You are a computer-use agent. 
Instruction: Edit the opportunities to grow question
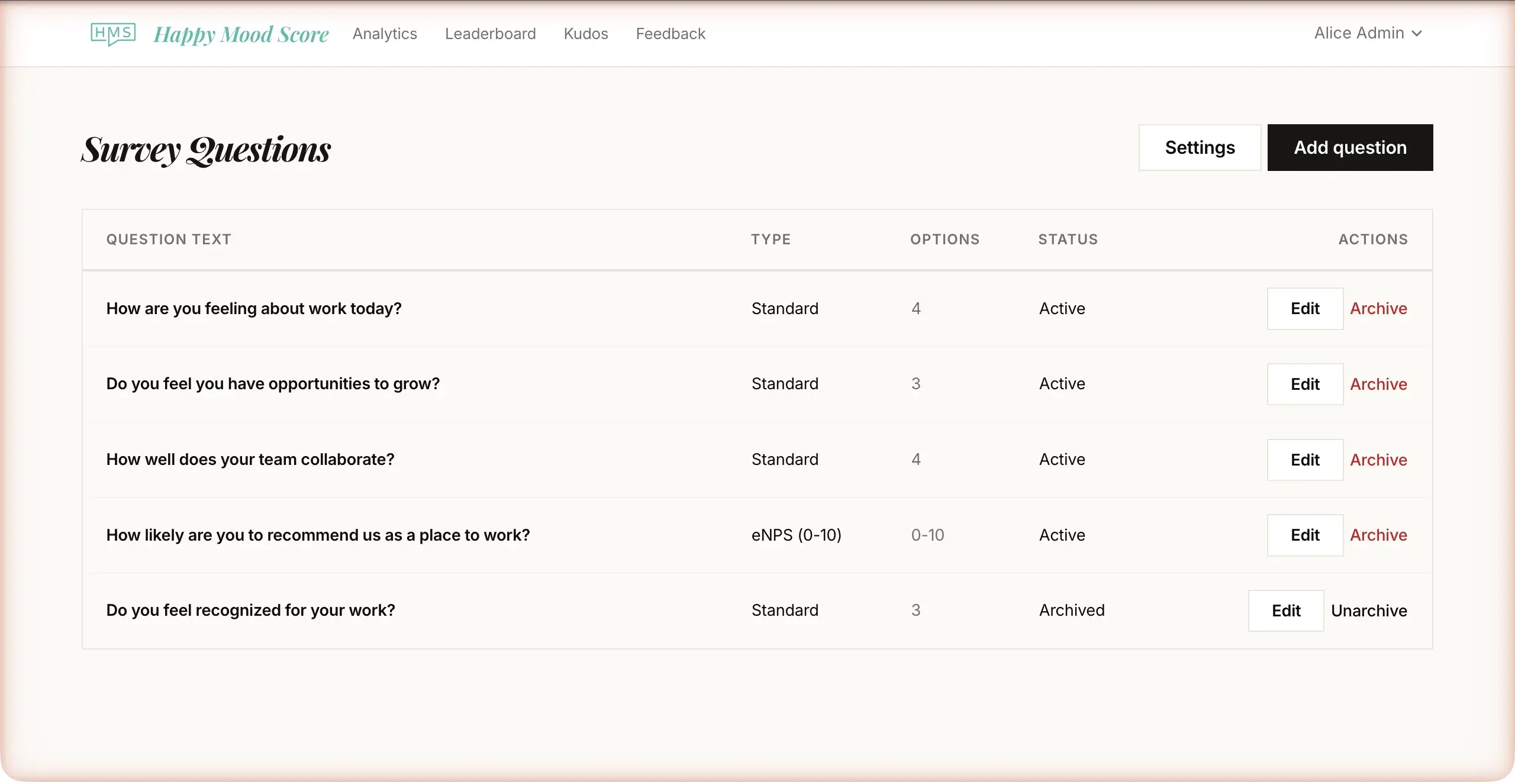pyautogui.click(x=1305, y=383)
